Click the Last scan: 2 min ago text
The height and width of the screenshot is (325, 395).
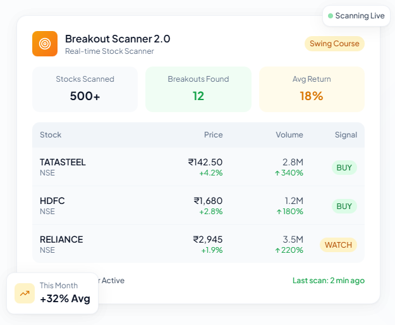(328, 280)
